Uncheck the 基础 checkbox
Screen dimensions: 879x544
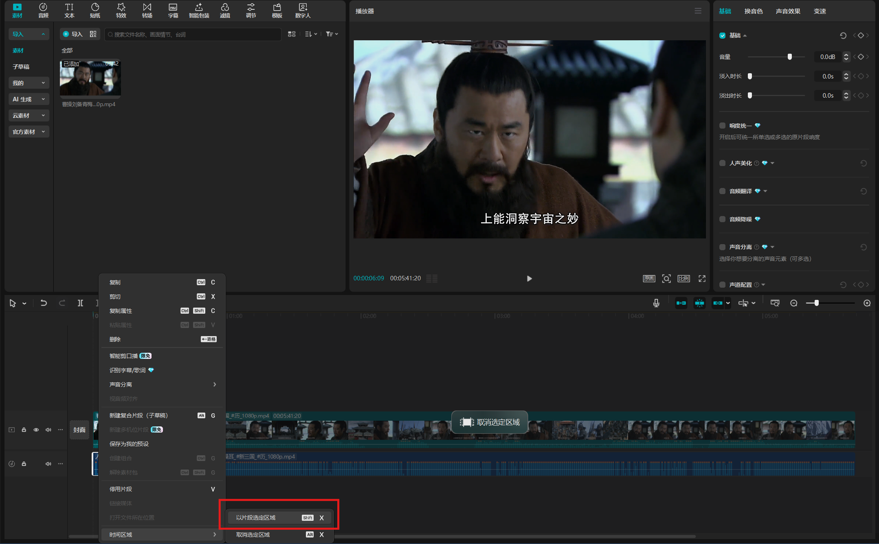[722, 35]
